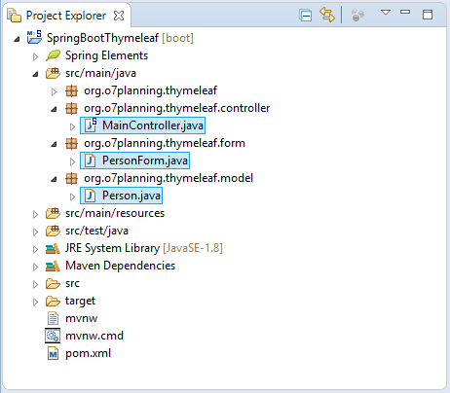Expand the src/main/resources folder
Screen dimensions: 450x393
(35, 214)
